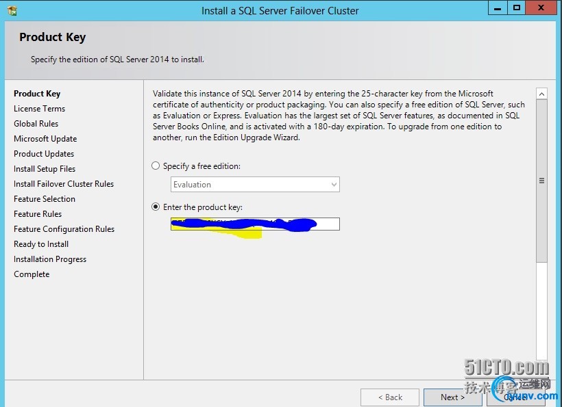Select the Product Updates step
The height and width of the screenshot is (407, 562).
[x=44, y=154]
